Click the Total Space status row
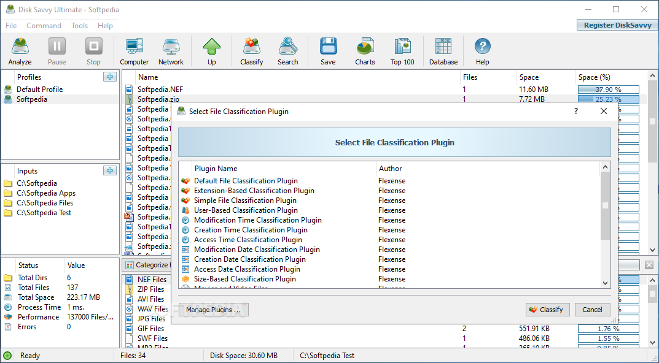Screen dimensions: 659x363 pyautogui.click(x=60, y=297)
